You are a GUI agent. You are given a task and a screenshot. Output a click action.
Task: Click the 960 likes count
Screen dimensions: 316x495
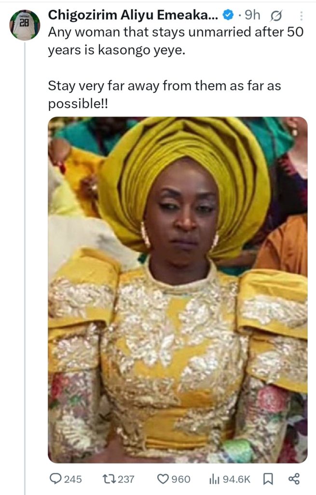pyautogui.click(x=181, y=479)
